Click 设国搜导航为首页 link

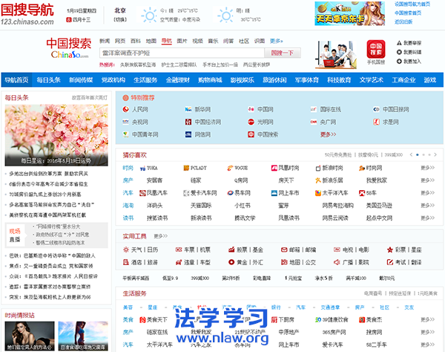coord(412,4)
